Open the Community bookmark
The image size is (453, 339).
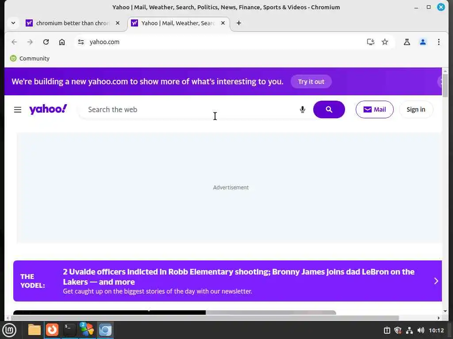30,59
